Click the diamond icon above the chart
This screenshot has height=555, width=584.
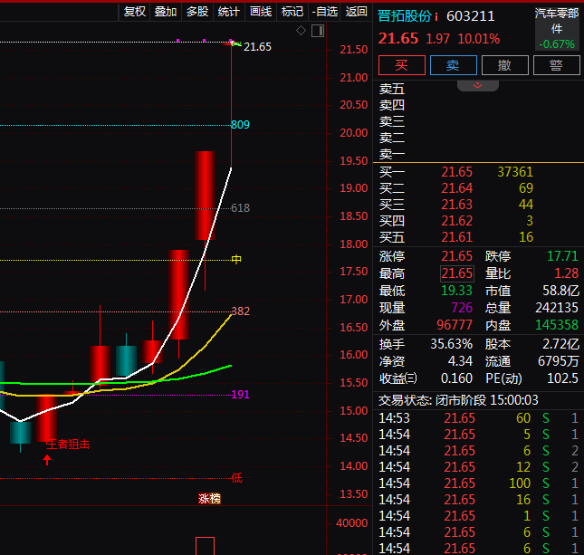coord(301,31)
